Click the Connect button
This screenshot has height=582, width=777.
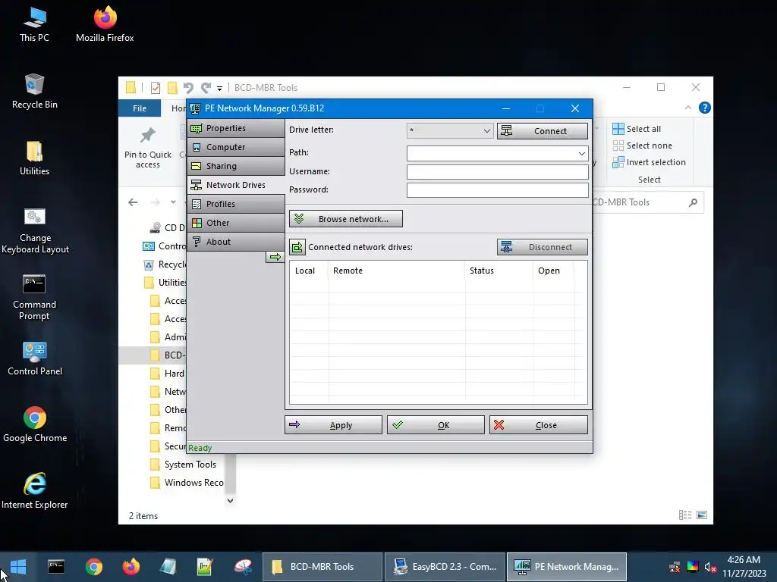click(542, 130)
